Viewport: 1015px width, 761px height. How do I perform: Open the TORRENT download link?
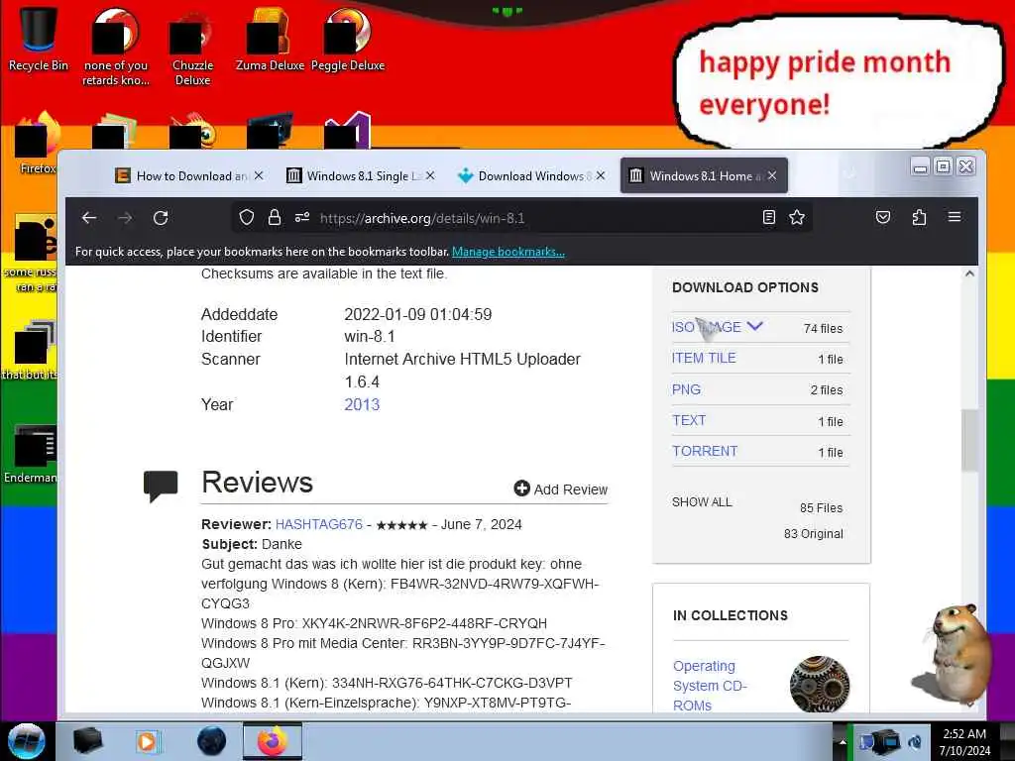(x=705, y=451)
